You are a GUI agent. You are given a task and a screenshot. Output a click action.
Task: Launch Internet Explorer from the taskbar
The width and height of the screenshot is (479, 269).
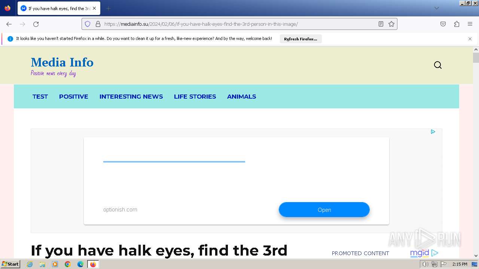[30, 264]
